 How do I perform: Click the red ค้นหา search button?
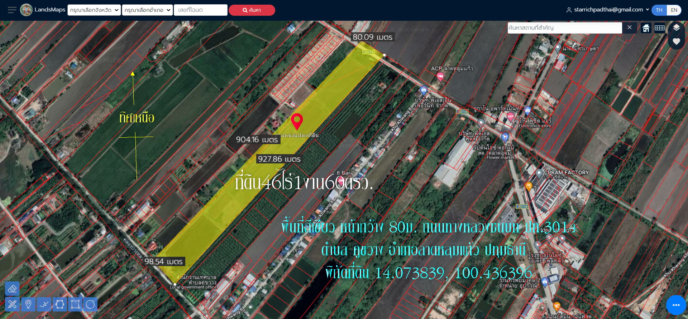pos(252,10)
